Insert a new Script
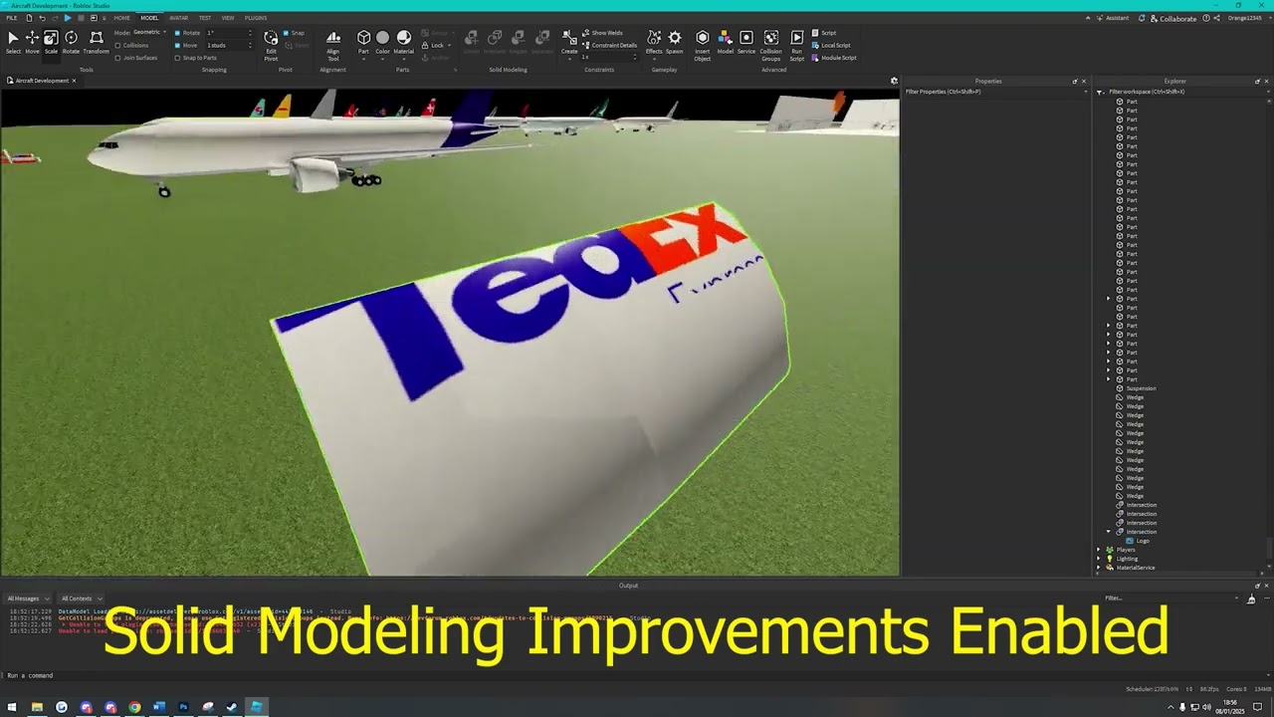This screenshot has width=1274, height=717. [x=824, y=33]
